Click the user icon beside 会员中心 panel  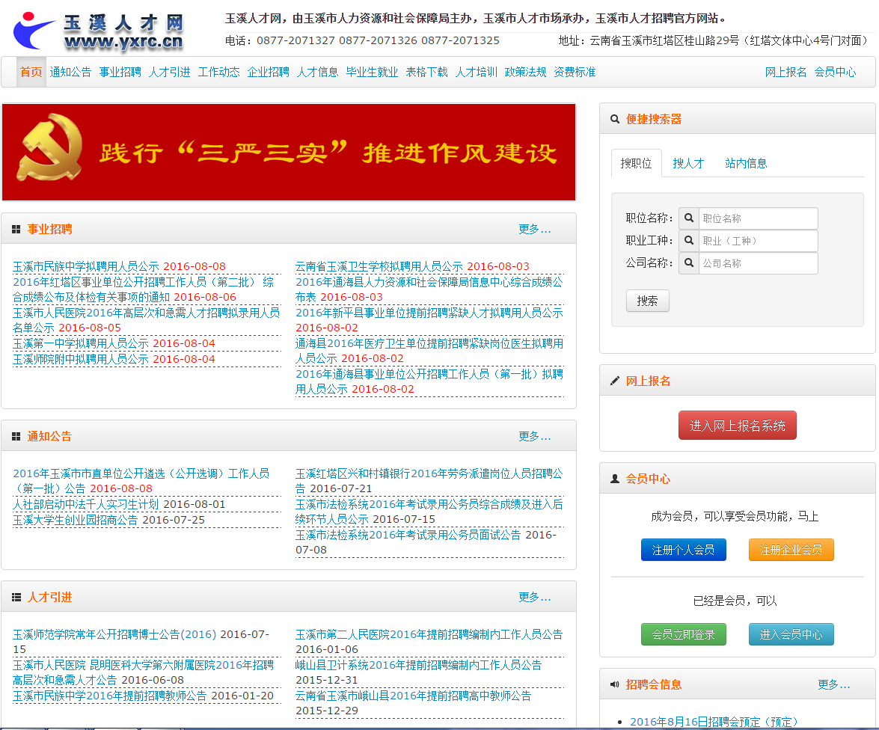[615, 478]
